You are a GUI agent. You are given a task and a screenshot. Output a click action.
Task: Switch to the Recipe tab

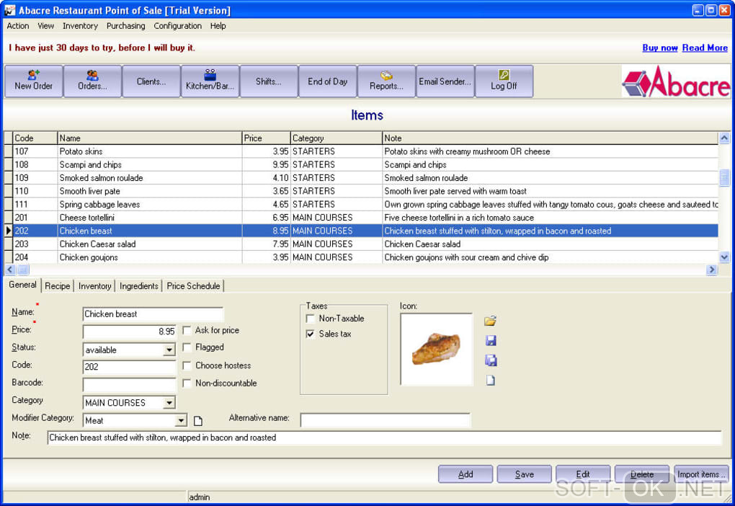coord(57,285)
